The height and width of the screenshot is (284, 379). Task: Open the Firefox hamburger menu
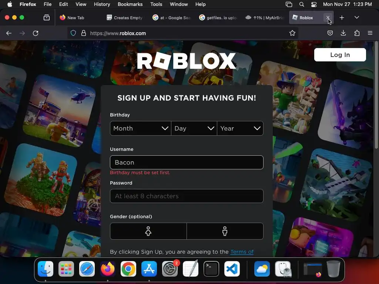pos(370,33)
